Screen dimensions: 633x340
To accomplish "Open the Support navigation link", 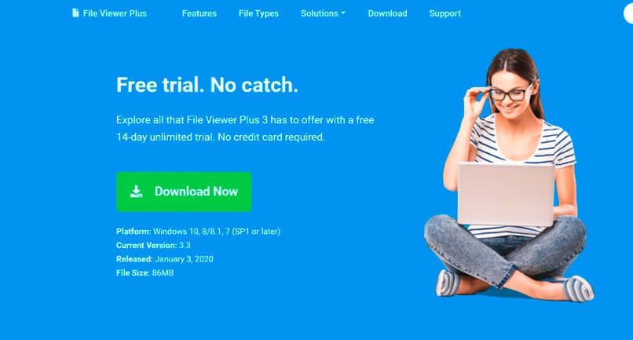I will 445,13.
